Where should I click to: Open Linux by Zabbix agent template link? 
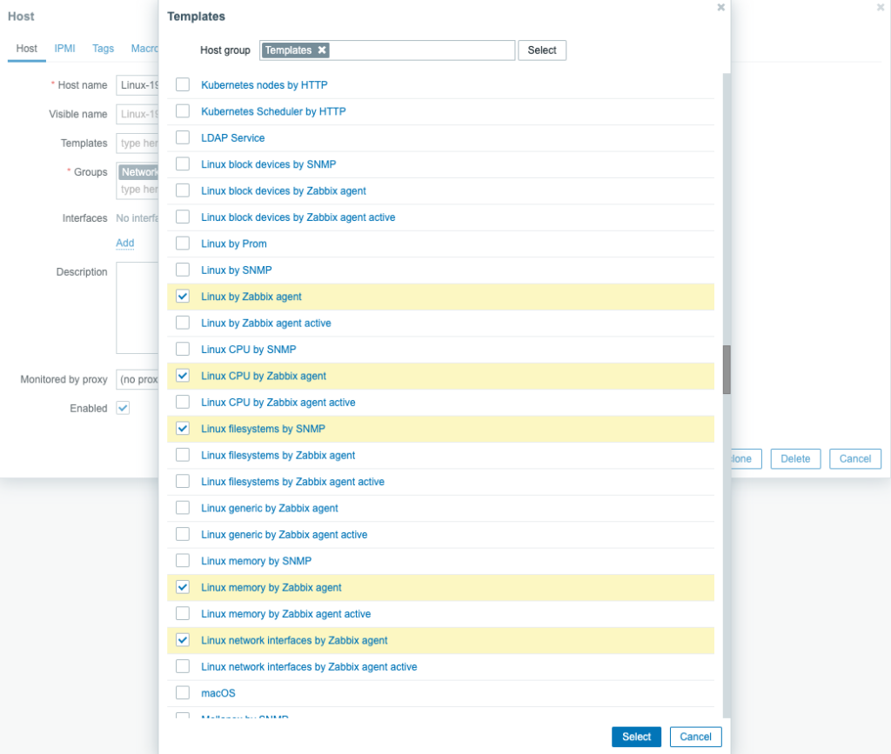point(251,297)
